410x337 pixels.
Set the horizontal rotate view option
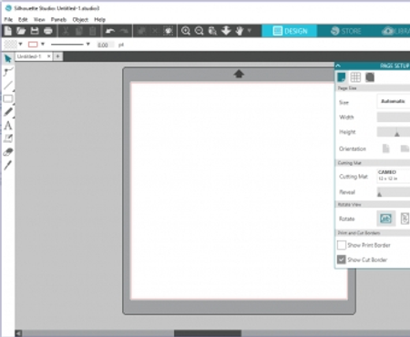(x=386, y=219)
